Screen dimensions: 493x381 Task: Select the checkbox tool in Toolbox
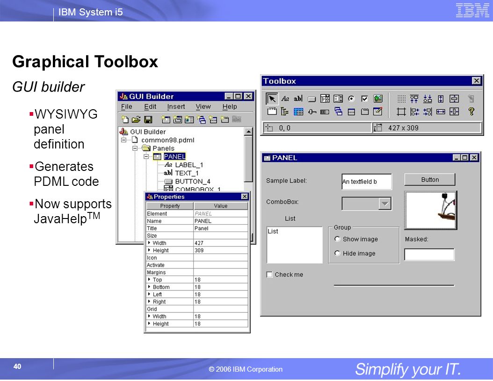coord(364,99)
